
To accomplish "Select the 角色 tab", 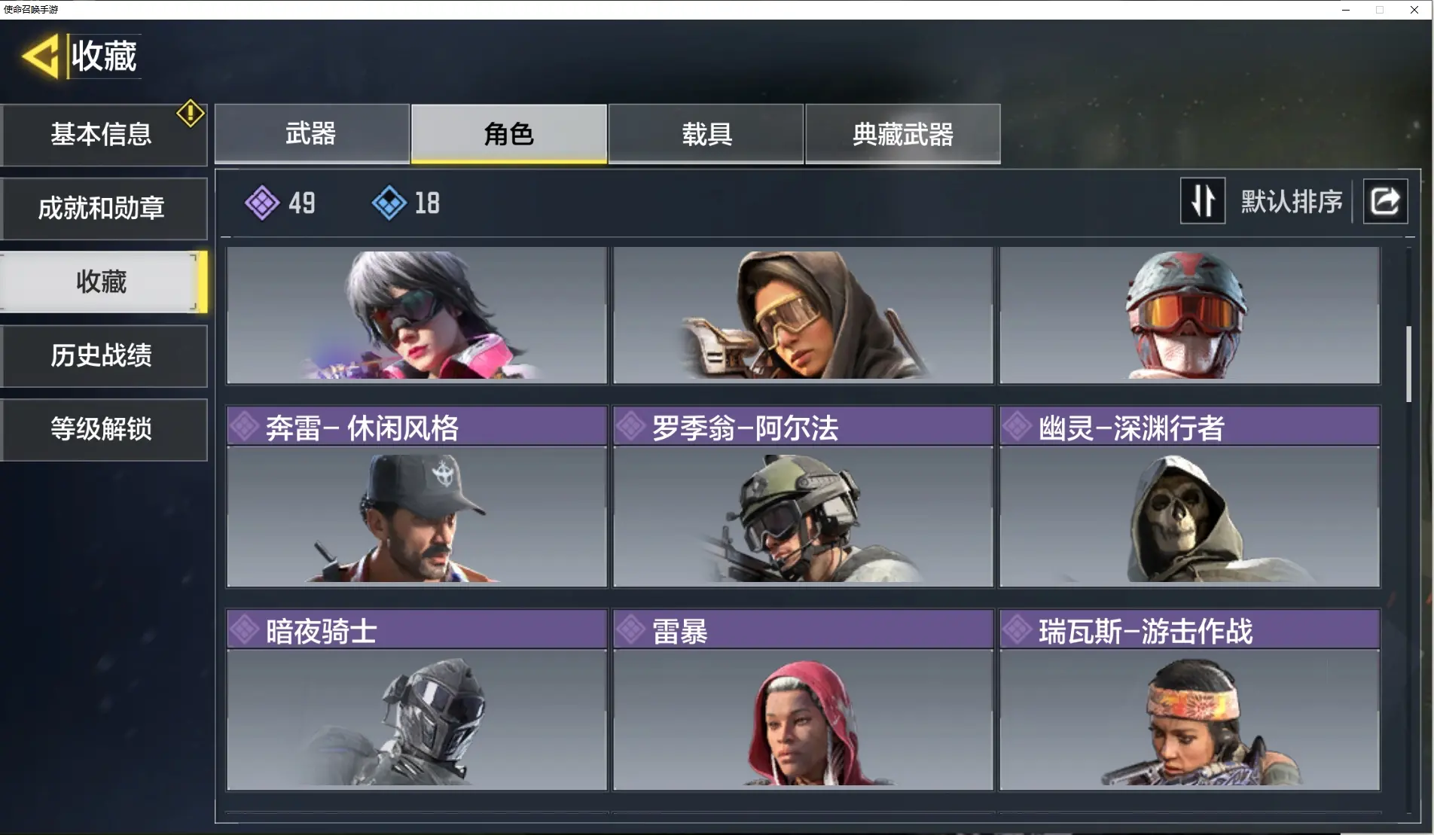I will point(508,134).
